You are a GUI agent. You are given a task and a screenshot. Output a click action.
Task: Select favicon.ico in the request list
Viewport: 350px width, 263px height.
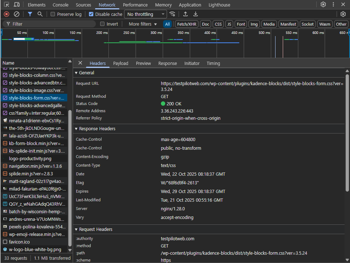19,242
